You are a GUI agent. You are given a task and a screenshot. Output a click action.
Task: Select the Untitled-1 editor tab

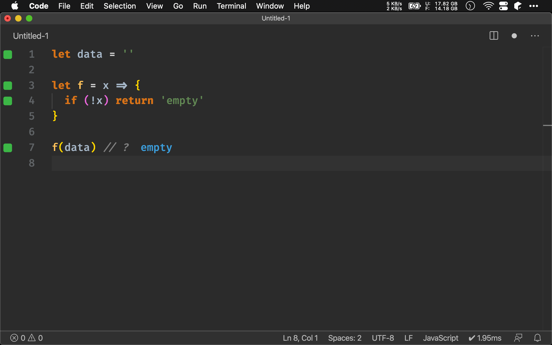point(31,36)
